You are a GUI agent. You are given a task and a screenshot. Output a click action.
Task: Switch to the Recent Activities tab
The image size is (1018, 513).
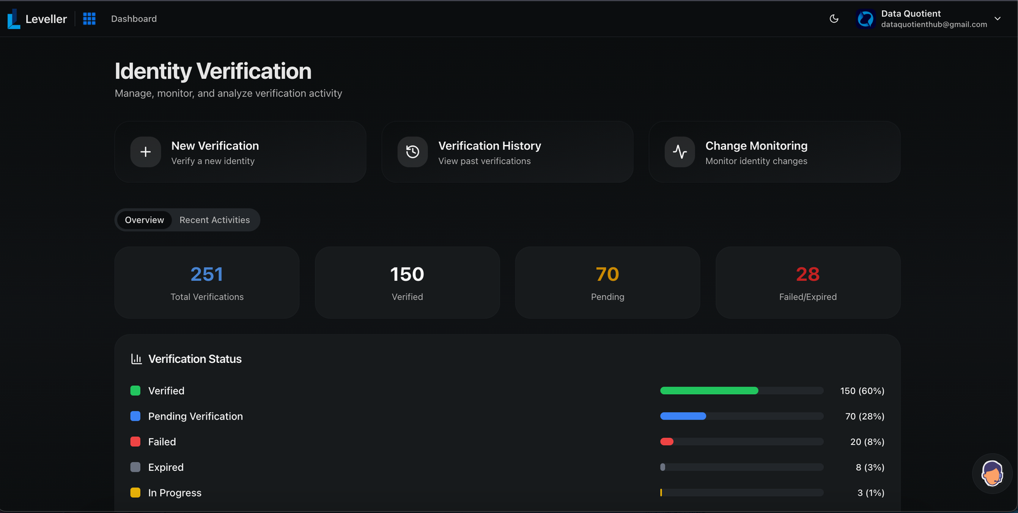[x=214, y=220]
